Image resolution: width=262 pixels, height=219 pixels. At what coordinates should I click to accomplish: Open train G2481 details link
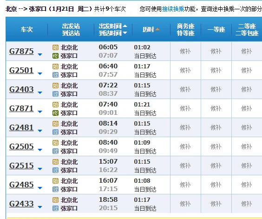21,127
